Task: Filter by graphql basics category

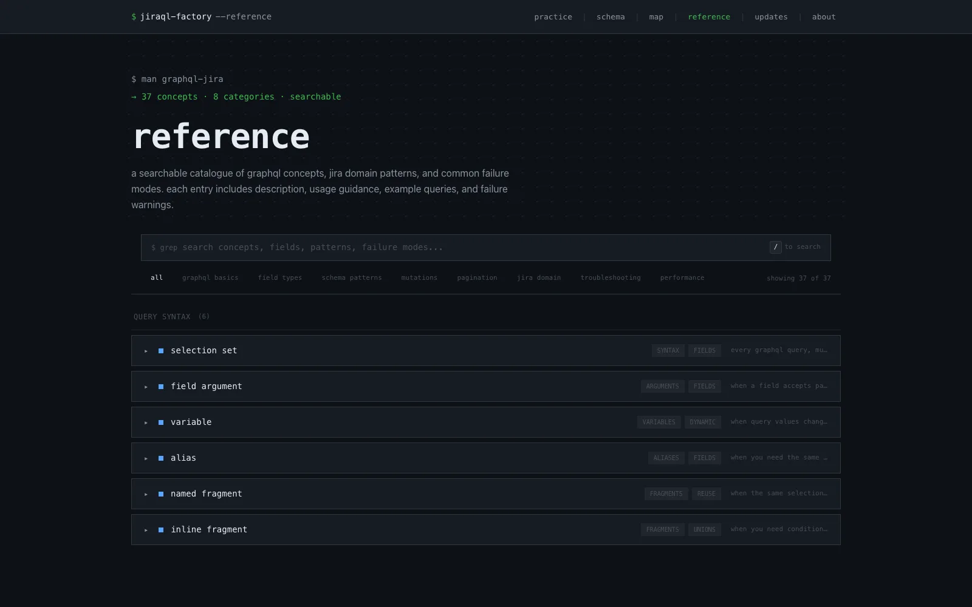Action: click(210, 277)
